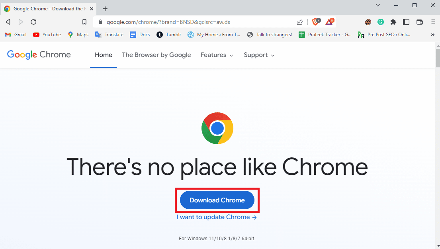Open the Brave Wallet icon
This screenshot has width=440, height=249.
coord(420,22)
